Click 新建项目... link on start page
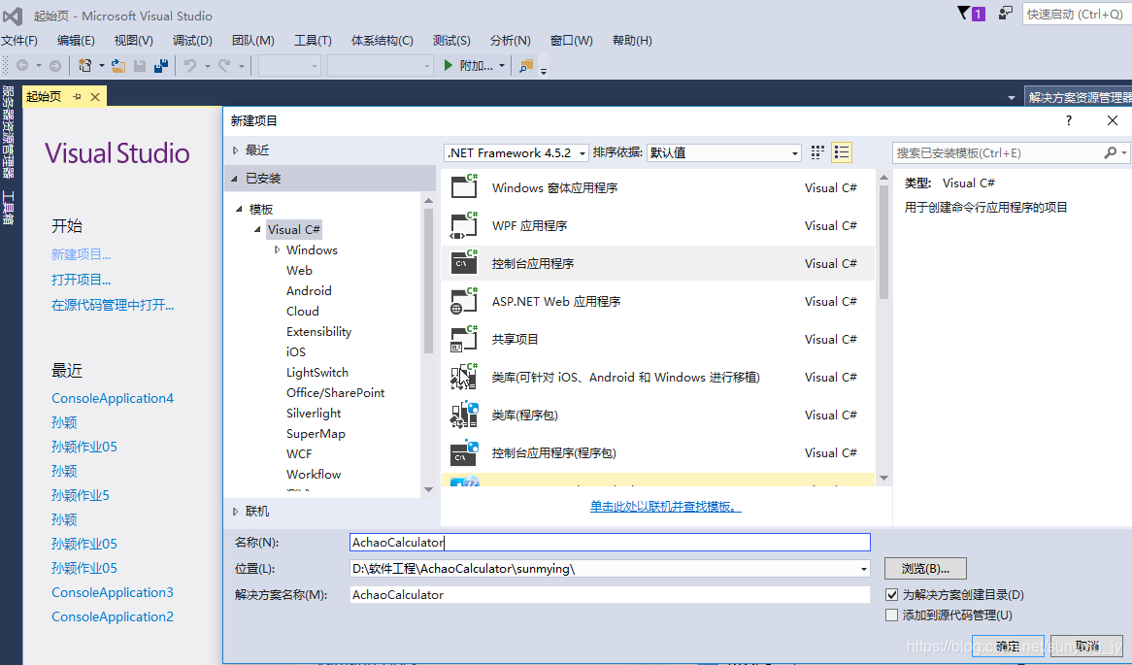Viewport: 1132px width, 665px height. (81, 254)
